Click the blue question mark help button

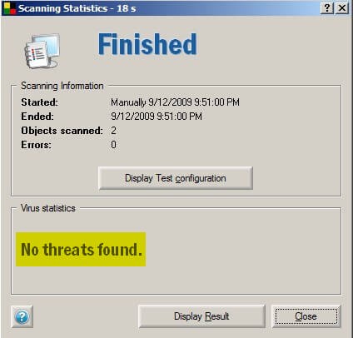point(22,316)
